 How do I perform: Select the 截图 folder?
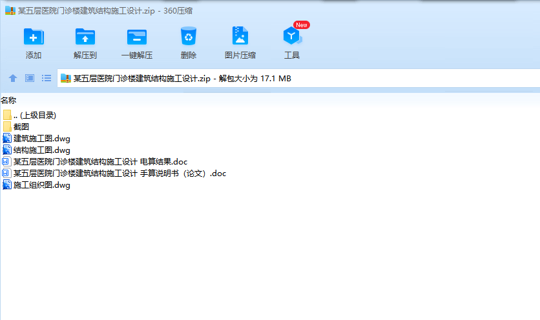(x=16, y=126)
